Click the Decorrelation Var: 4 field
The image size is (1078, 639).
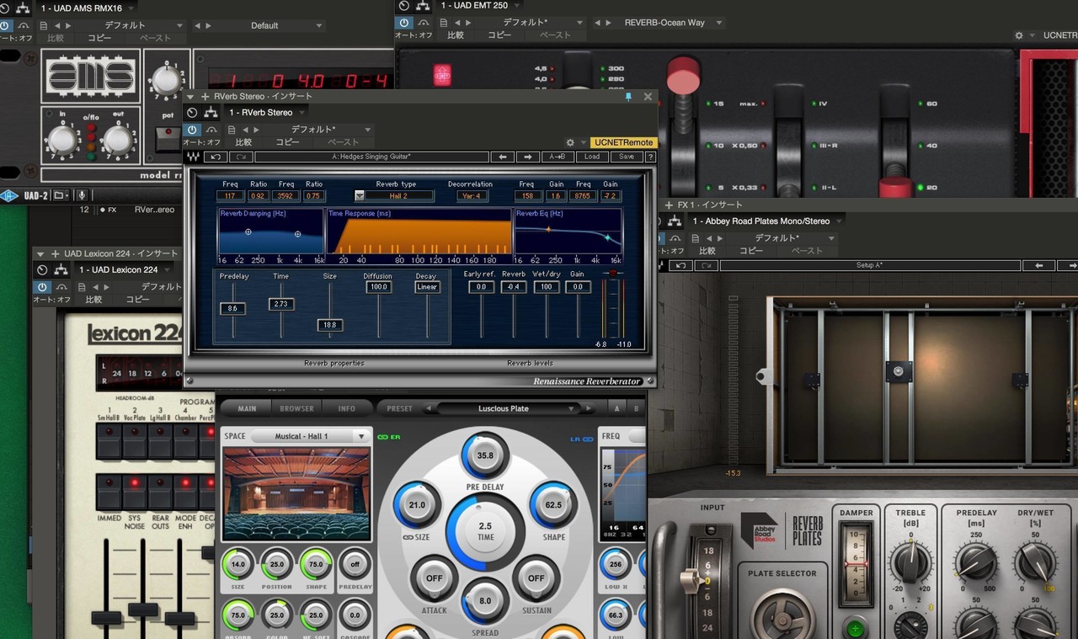[472, 195]
